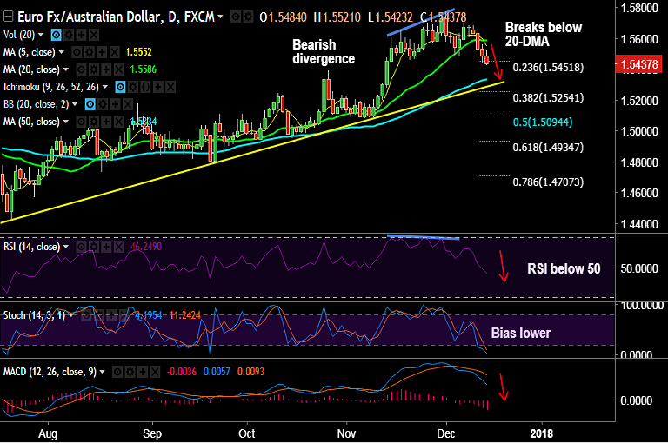Image resolution: width=668 pixels, height=443 pixels.
Task: Open settings gear next to FXCM symbol title
Action: pyautogui.click(x=248, y=17)
